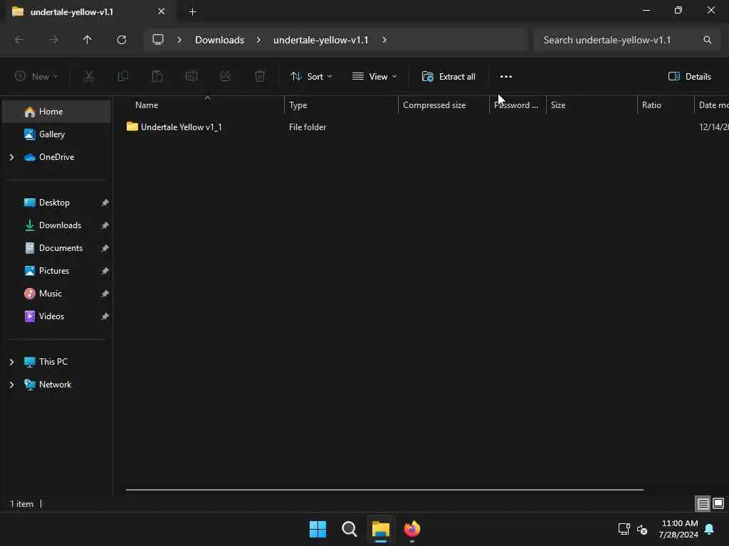Open Gallery in the sidebar
This screenshot has width=729, height=546.
click(x=57, y=134)
